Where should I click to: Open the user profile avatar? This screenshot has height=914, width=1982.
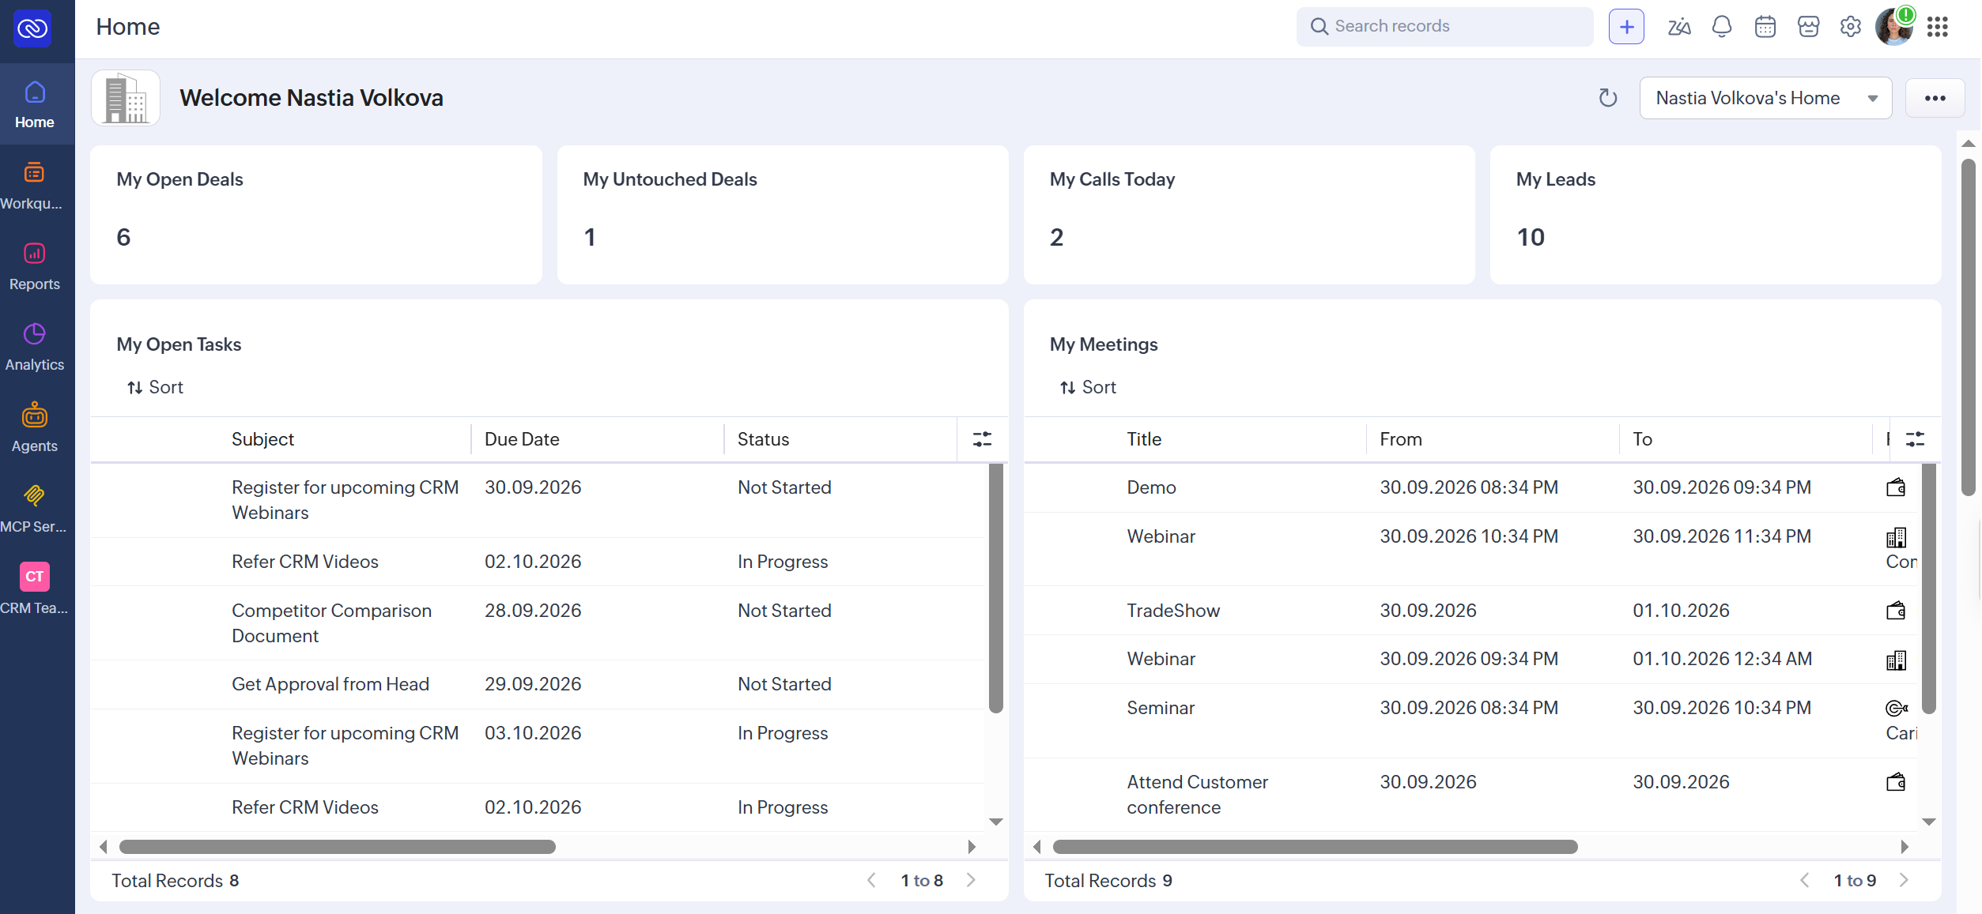tap(1894, 27)
